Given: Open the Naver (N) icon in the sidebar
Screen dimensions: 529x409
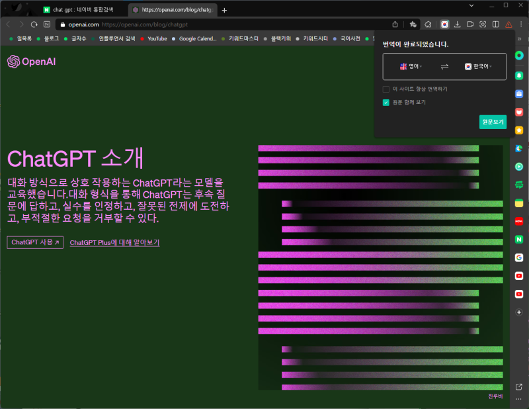Looking at the screenshot, I should [518, 239].
